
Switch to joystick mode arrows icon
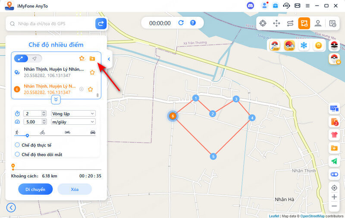click(x=277, y=23)
